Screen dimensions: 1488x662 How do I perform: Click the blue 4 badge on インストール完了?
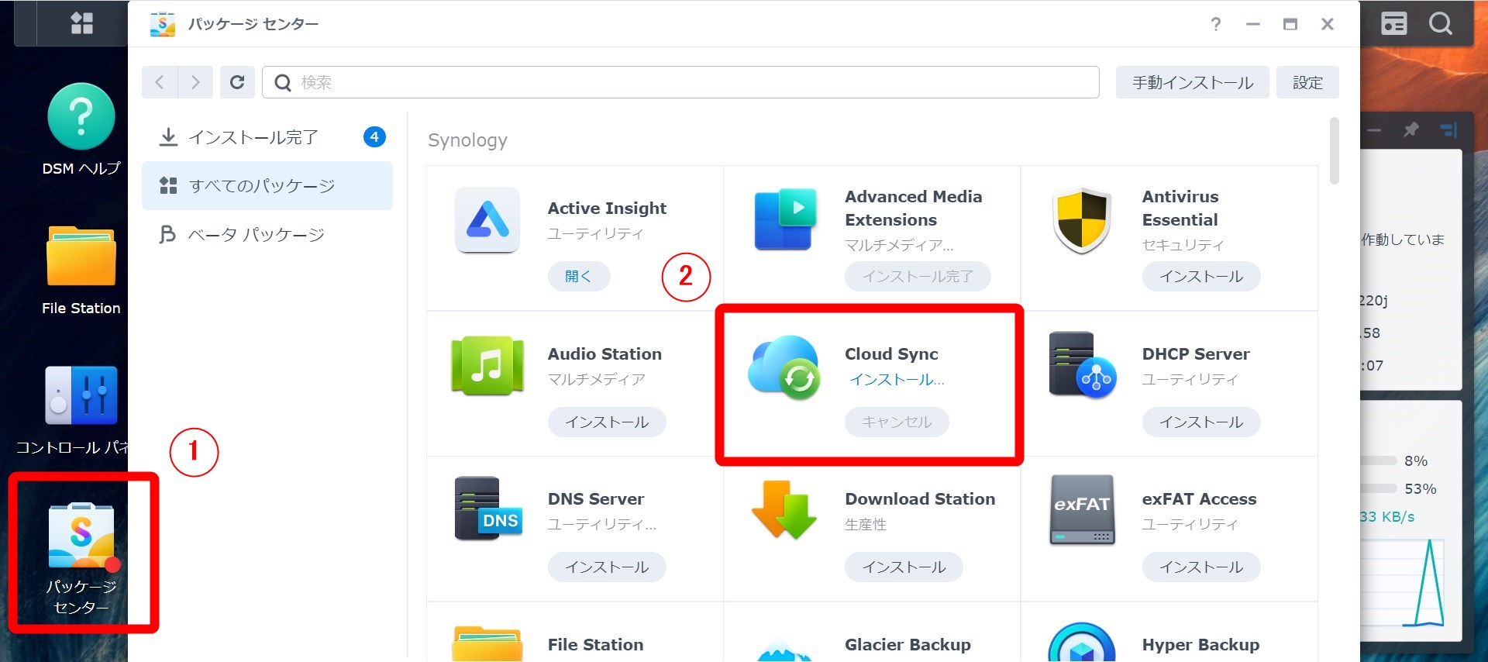tap(374, 137)
